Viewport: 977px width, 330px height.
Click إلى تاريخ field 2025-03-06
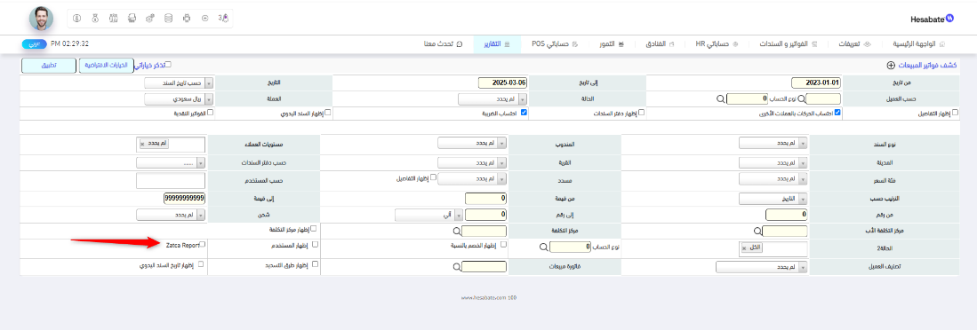(x=503, y=82)
